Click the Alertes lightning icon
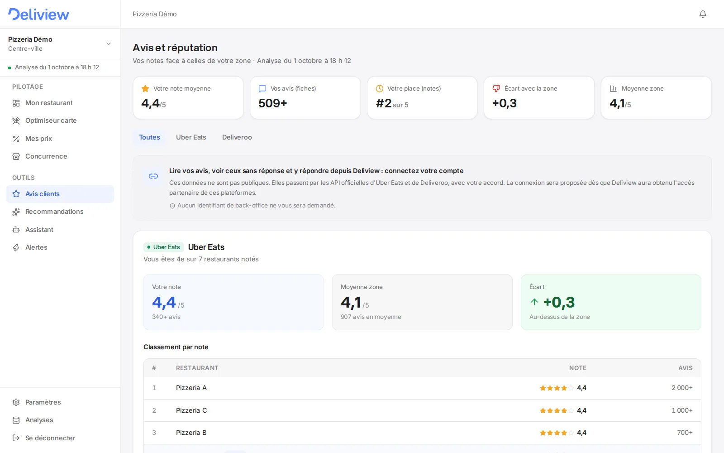The height and width of the screenshot is (453, 724). 16,248
